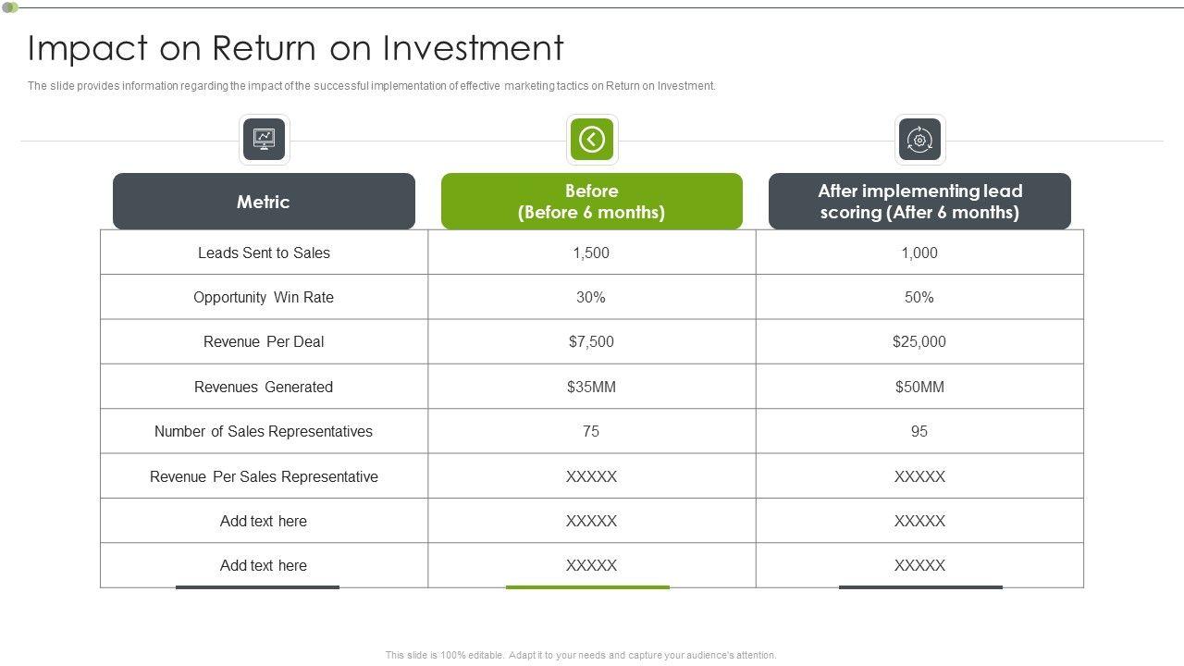
Task: Click the gear cycle icon above After column
Action: tap(919, 140)
